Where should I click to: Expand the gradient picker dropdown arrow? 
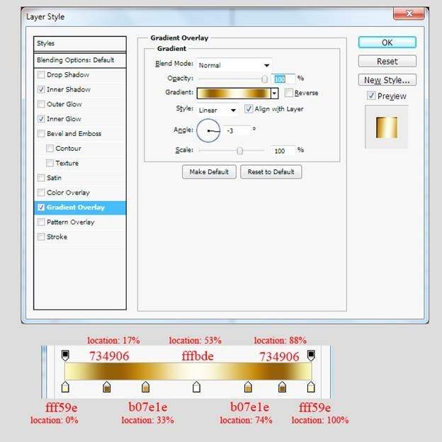pos(274,93)
